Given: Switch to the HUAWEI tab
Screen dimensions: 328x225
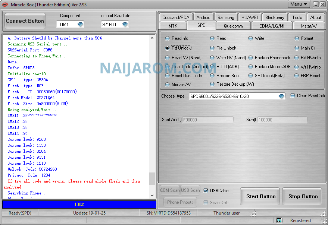Looking at the screenshot, I should [250, 18].
